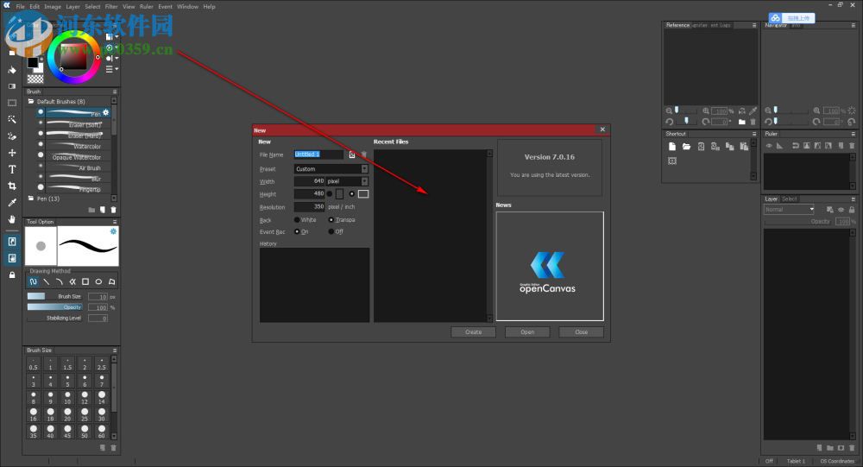Collapse the Default Brushes (8) folder
The width and height of the screenshot is (863, 467).
[x=31, y=101]
